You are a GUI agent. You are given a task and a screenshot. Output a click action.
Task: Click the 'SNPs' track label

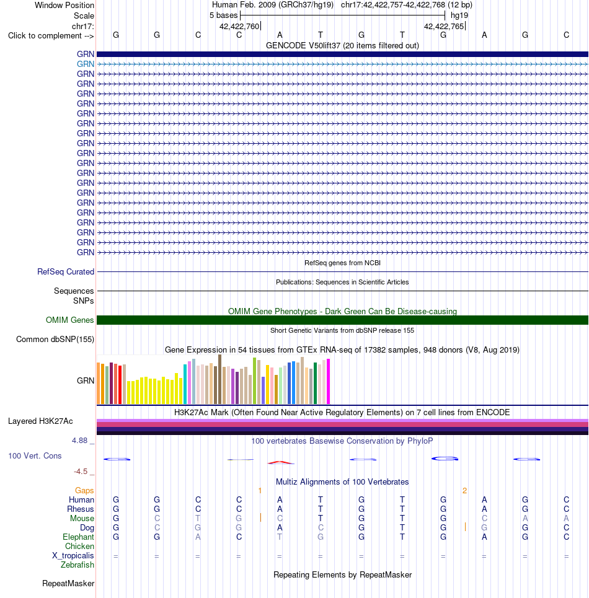click(x=84, y=301)
